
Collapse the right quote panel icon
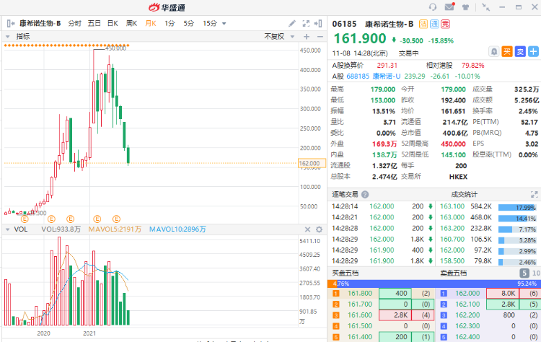coord(318,24)
